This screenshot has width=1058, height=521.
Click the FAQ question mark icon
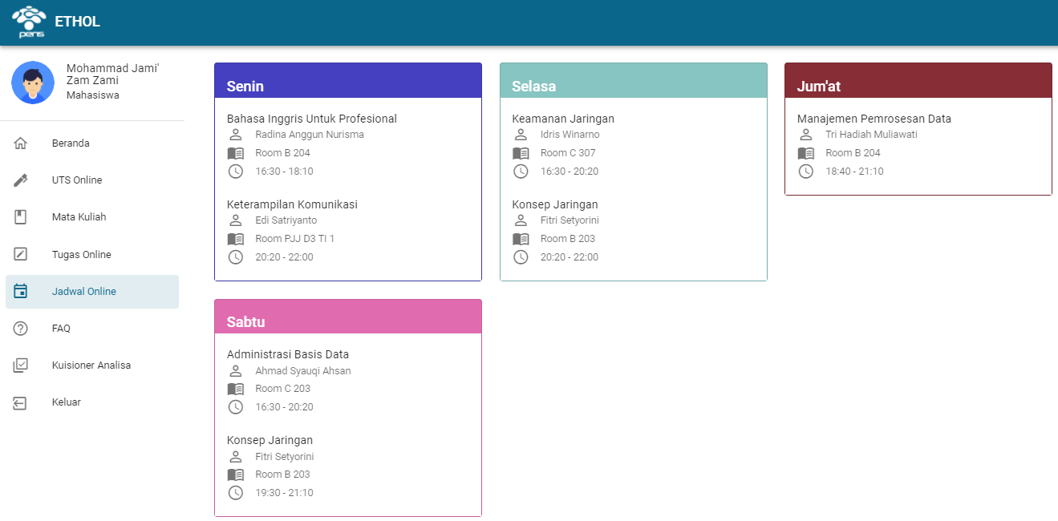click(21, 329)
